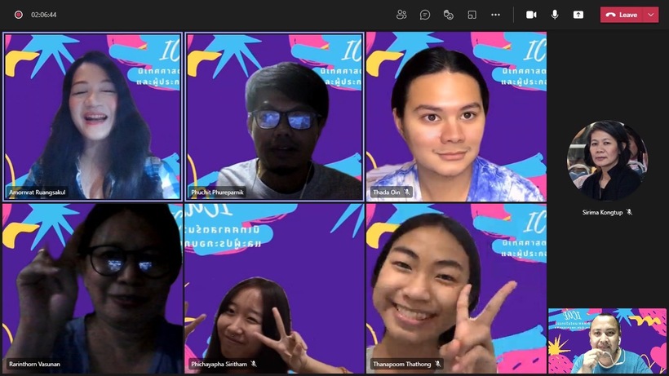Select Phuchit Phurepamik's video tile
669x376 pixels.
(x=274, y=116)
